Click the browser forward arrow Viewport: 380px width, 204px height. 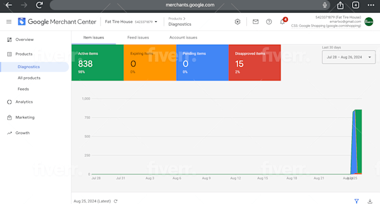click(x=24, y=5)
